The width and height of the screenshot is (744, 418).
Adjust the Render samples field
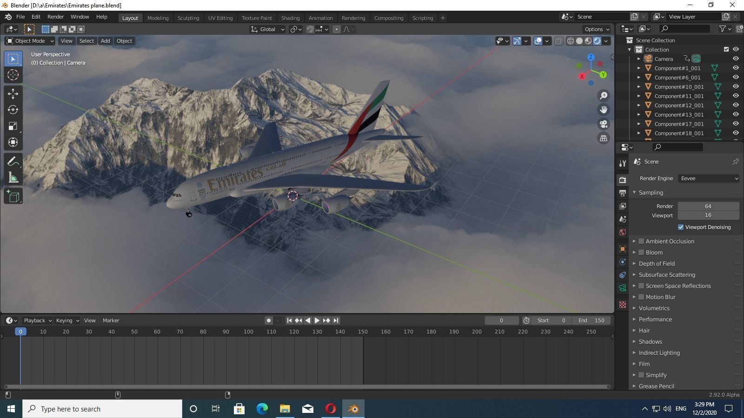708,206
